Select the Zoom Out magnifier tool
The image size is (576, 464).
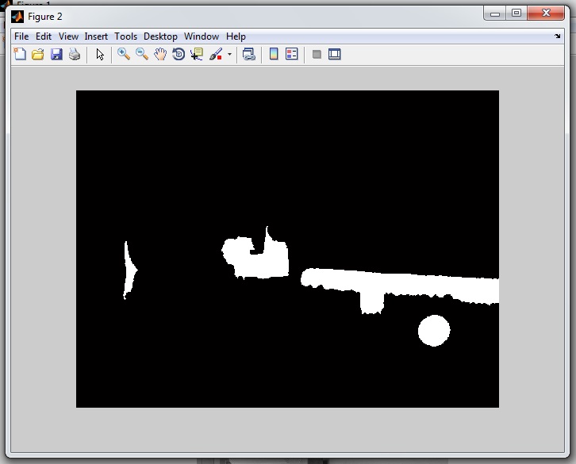[x=142, y=55]
